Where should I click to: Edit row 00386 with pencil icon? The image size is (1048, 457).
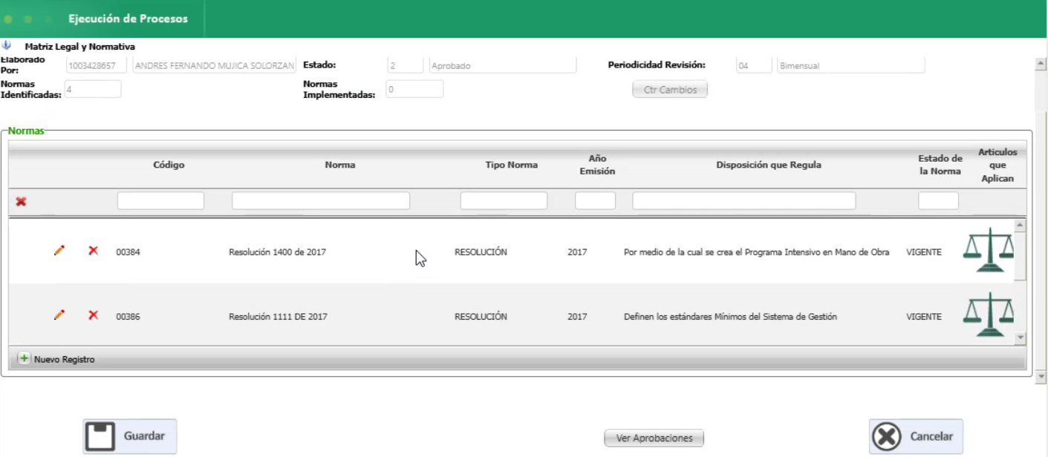click(x=59, y=315)
